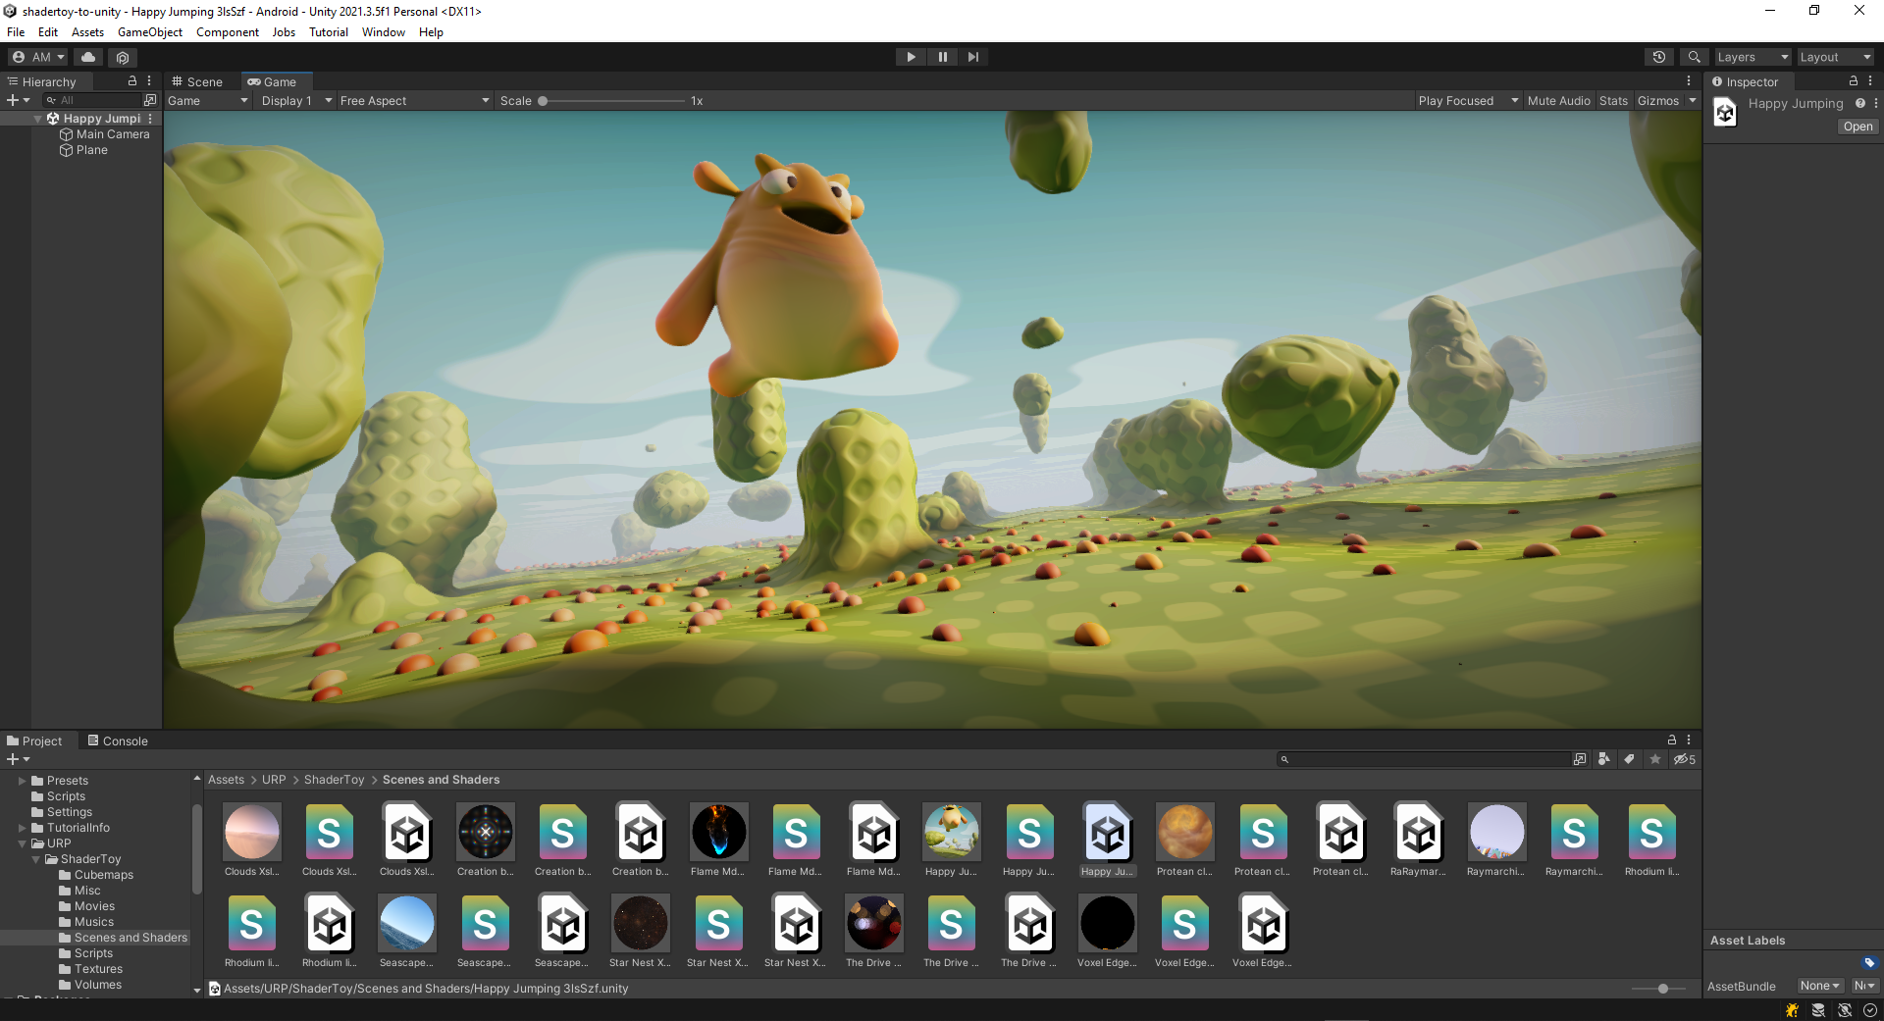Navigate to Assets in the breadcrumb

226,780
